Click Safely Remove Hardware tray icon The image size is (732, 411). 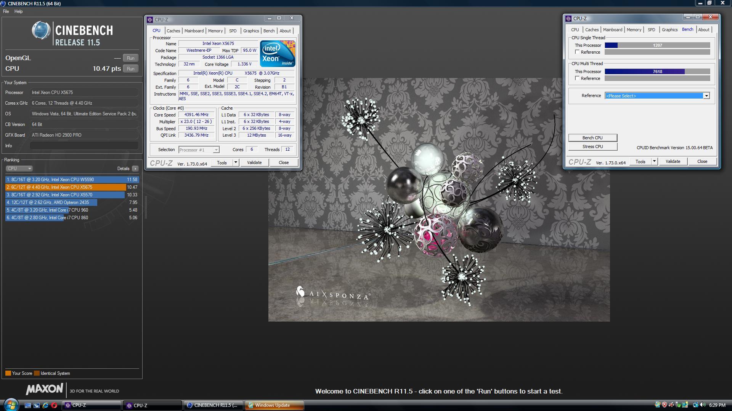678,405
